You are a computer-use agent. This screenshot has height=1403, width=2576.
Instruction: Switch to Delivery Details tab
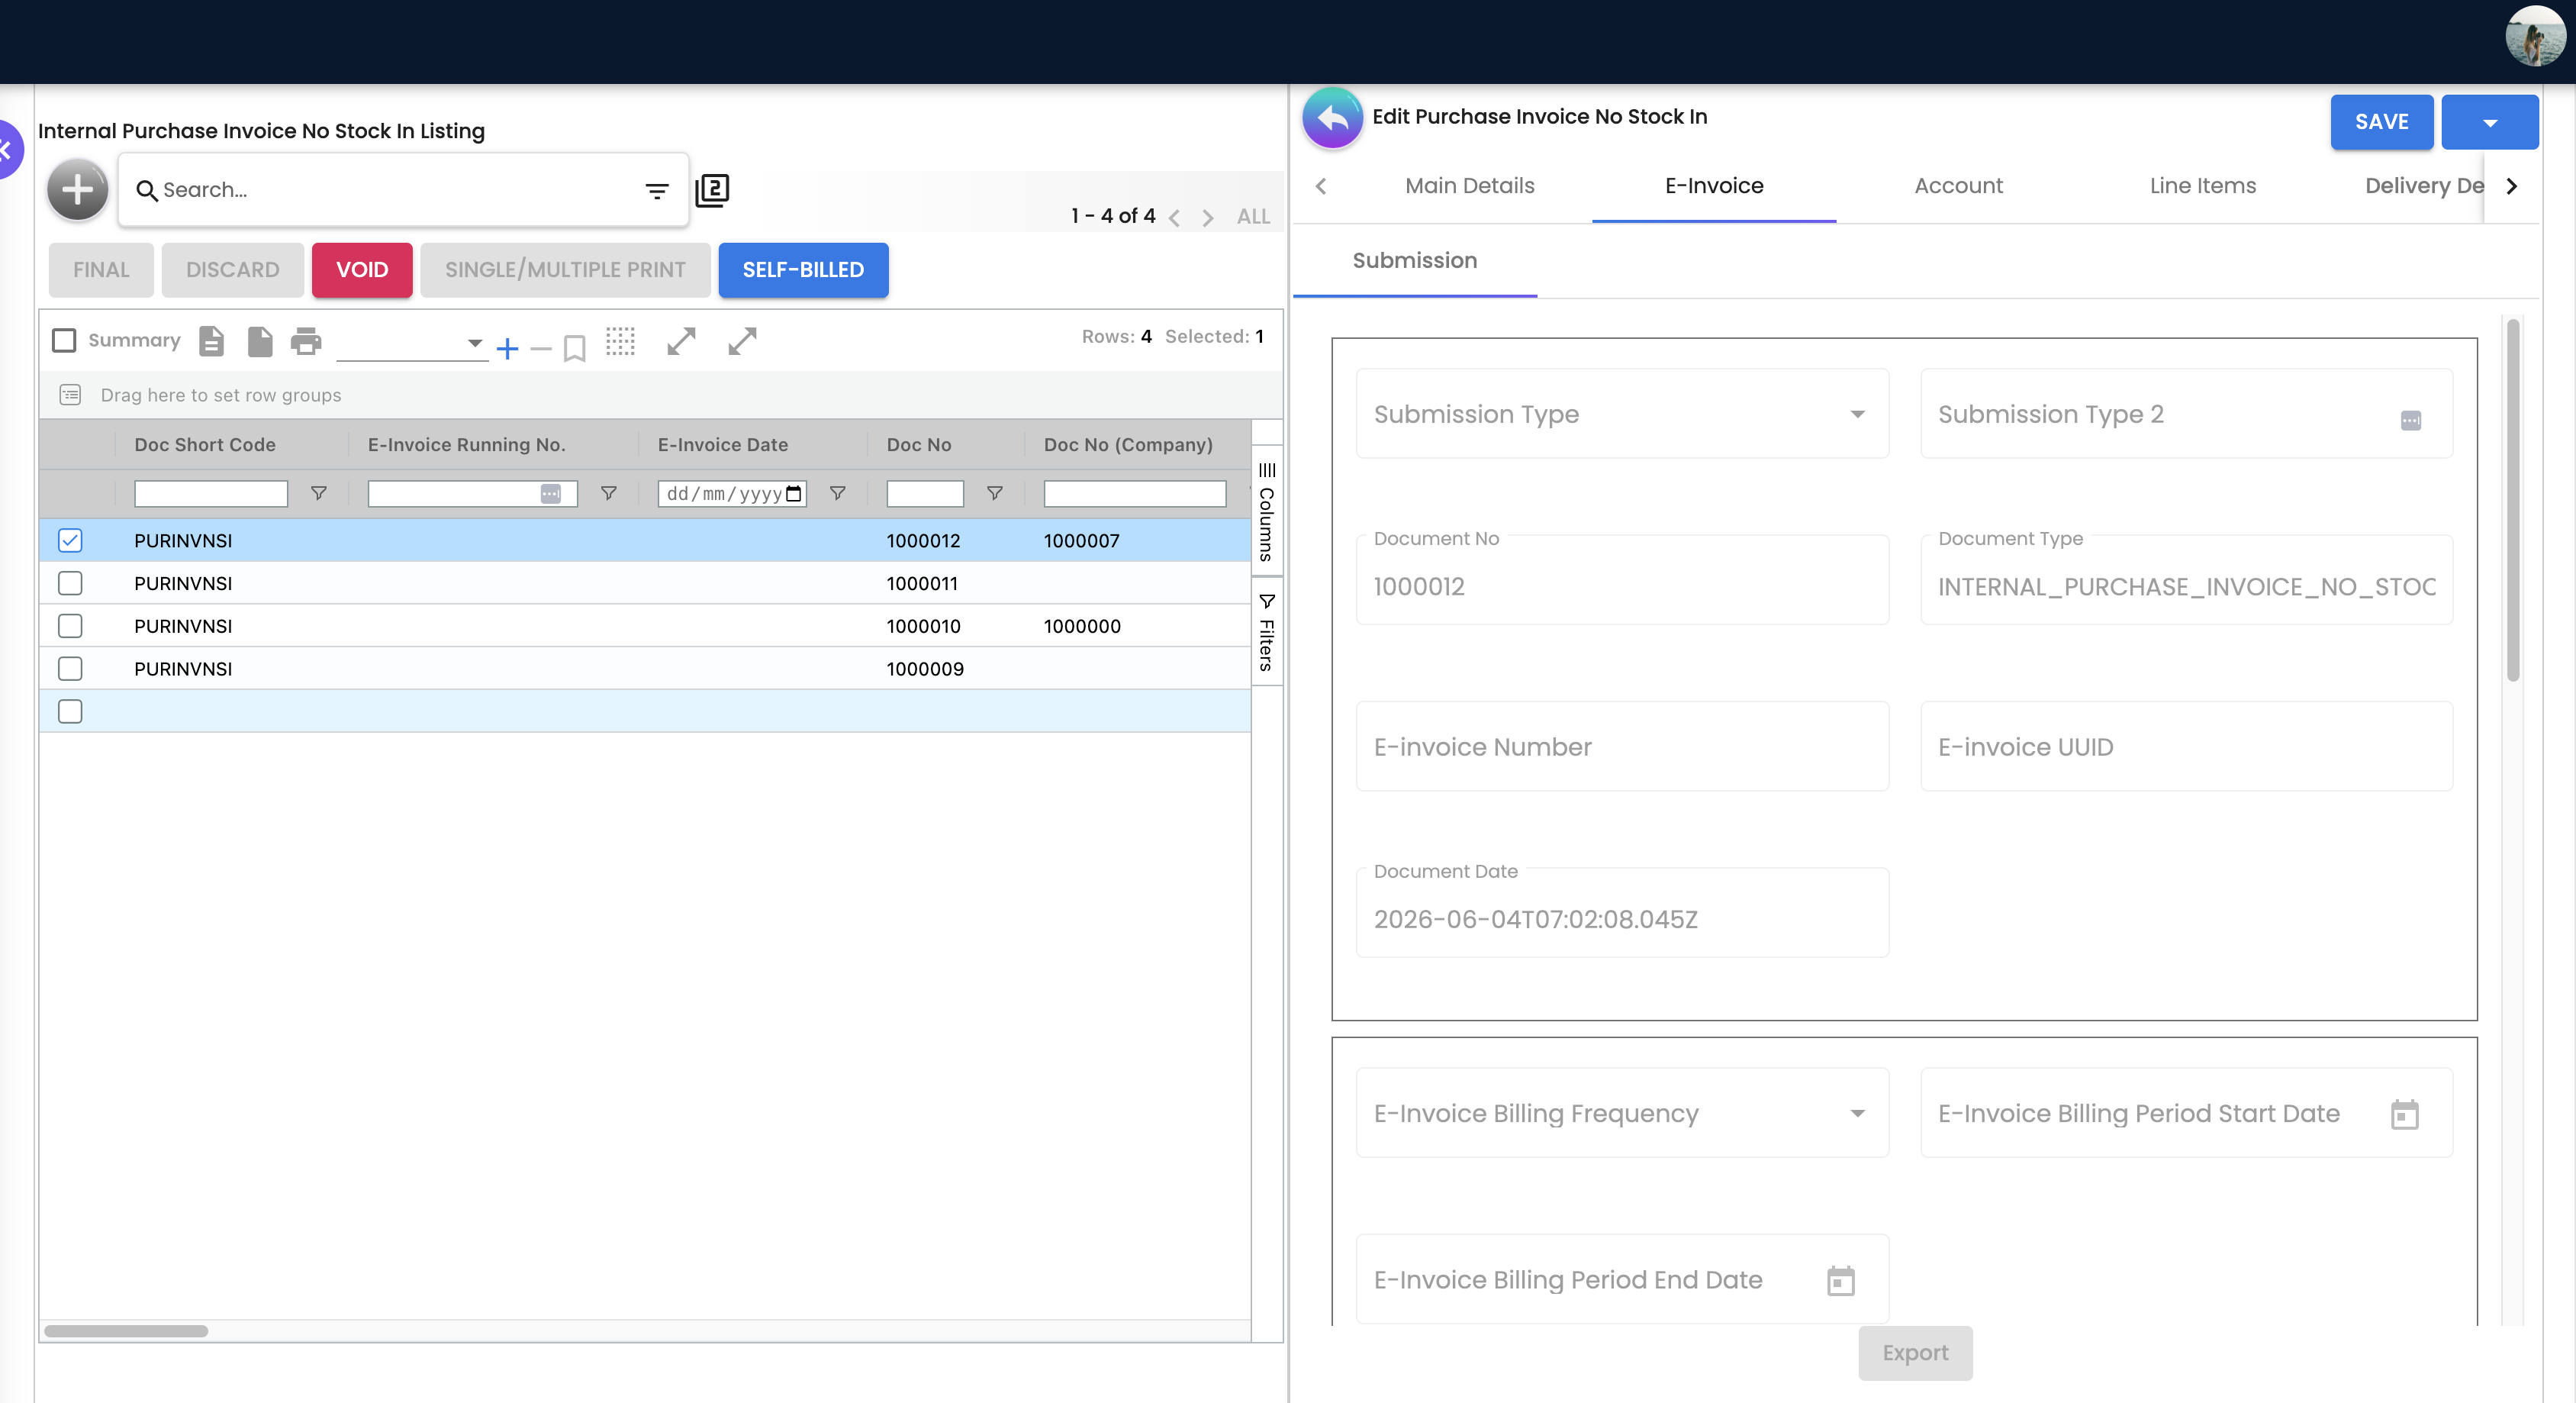coord(2424,186)
